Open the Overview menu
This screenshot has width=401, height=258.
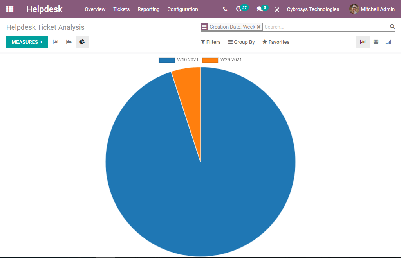click(x=95, y=9)
